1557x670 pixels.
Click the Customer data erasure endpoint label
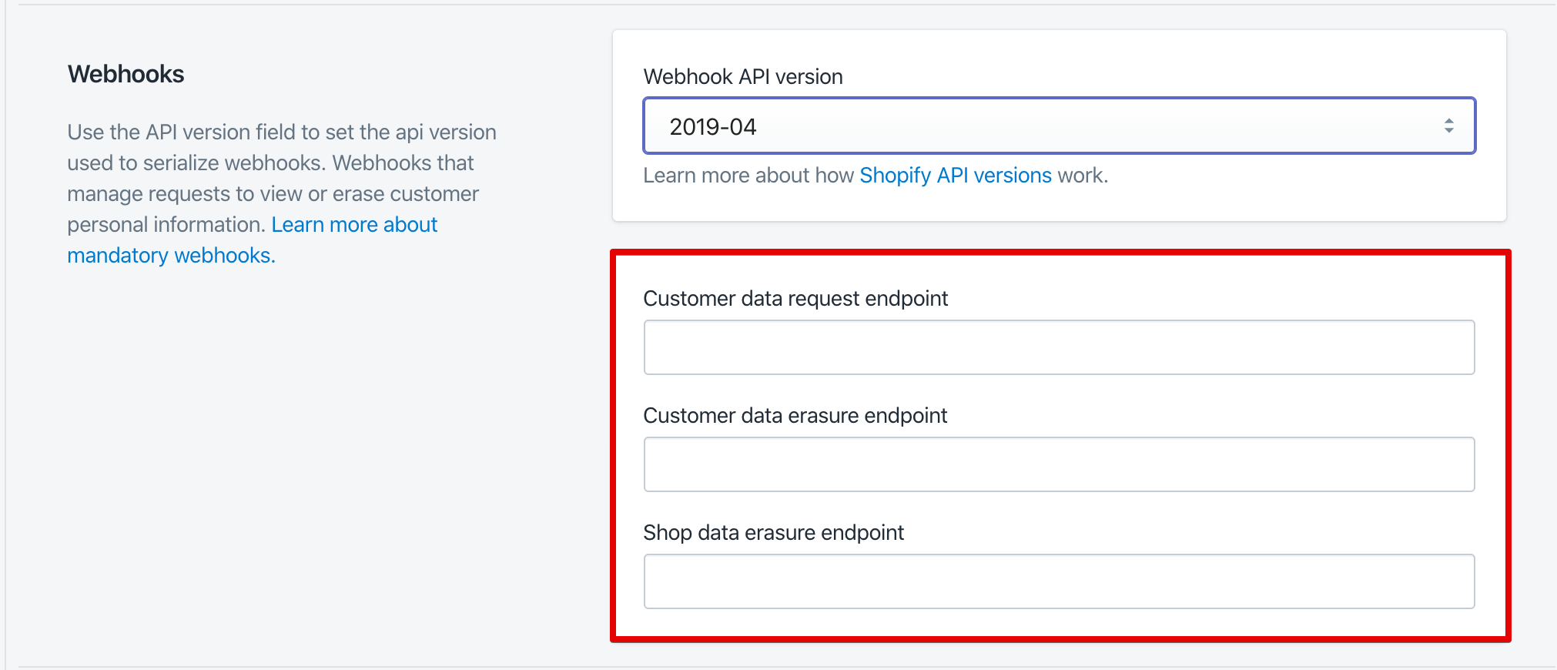[795, 416]
